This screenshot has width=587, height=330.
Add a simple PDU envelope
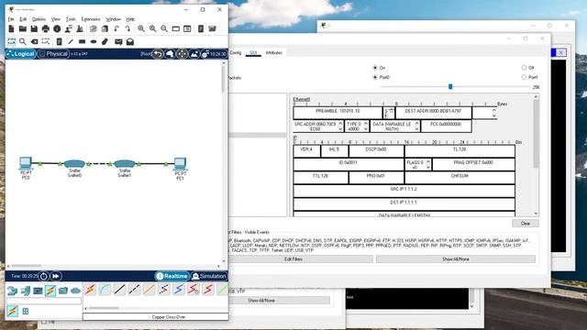click(x=118, y=41)
